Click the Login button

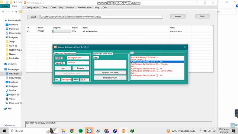[x=63, y=68]
